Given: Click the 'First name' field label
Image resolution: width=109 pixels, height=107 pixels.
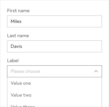Looking at the screenshot, I should coord(18,11).
